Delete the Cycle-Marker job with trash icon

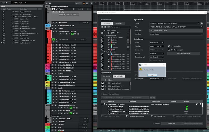click(x=201, y=104)
